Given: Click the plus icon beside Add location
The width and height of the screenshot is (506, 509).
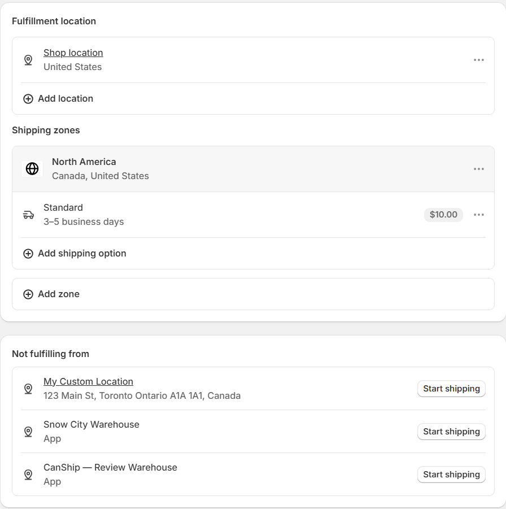Looking at the screenshot, I should pyautogui.click(x=28, y=99).
